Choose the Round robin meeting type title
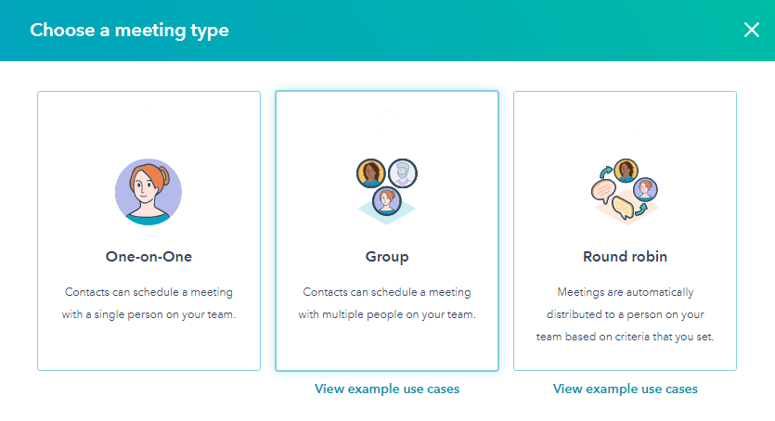This screenshot has height=421, width=775. [626, 257]
